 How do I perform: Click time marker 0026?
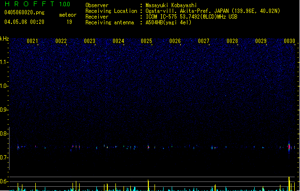point(175,41)
